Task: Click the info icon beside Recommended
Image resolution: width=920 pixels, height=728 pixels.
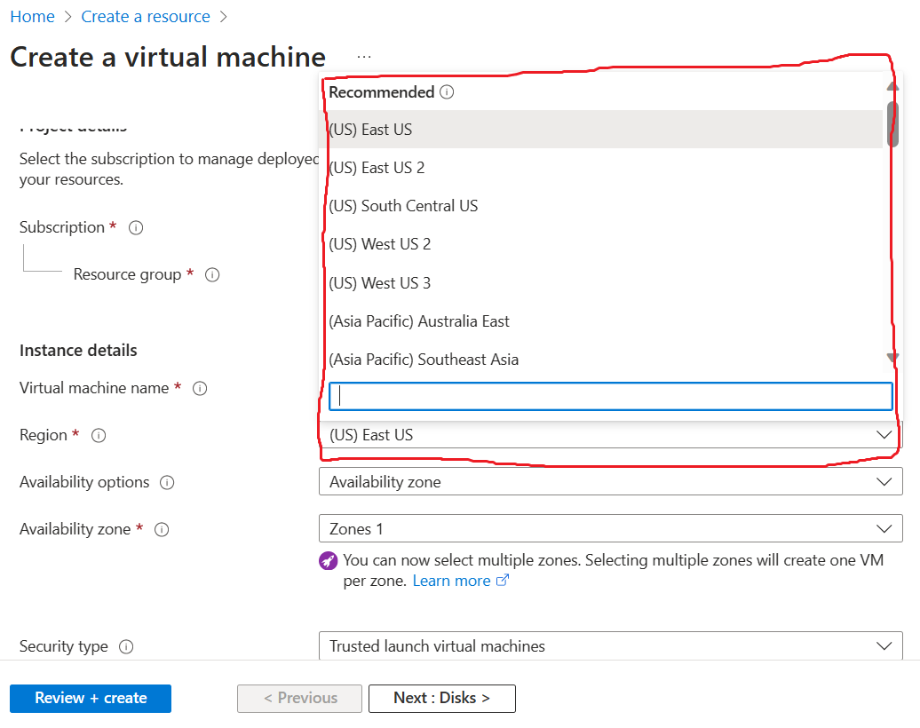Action: tap(447, 91)
